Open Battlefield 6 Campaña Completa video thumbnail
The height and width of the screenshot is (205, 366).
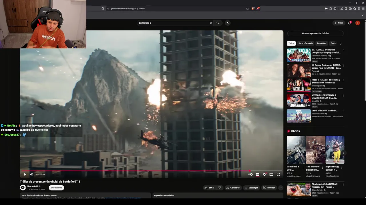point(299,55)
